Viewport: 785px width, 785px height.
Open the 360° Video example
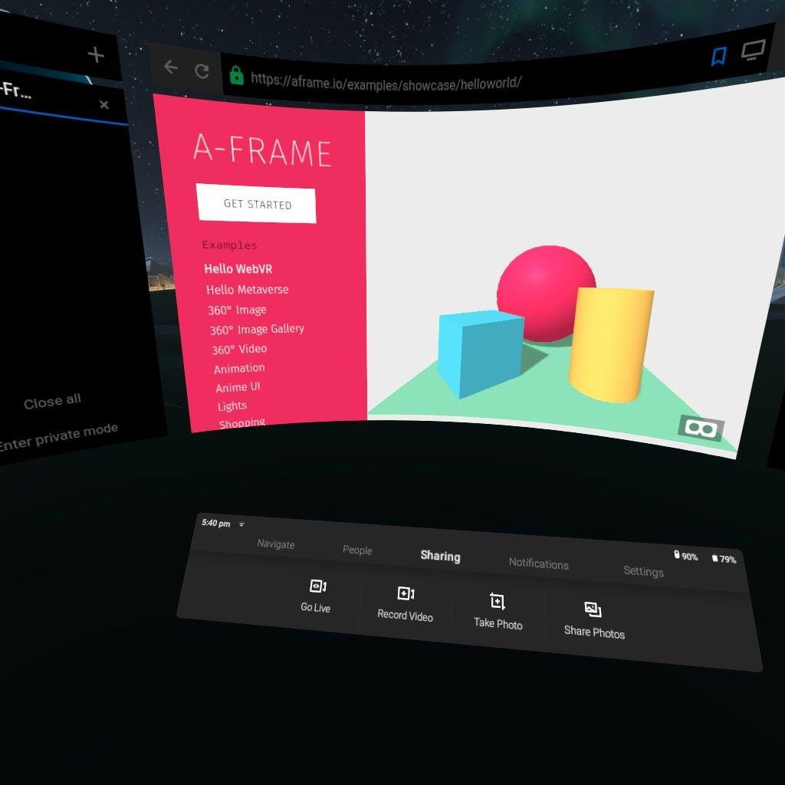click(x=239, y=349)
